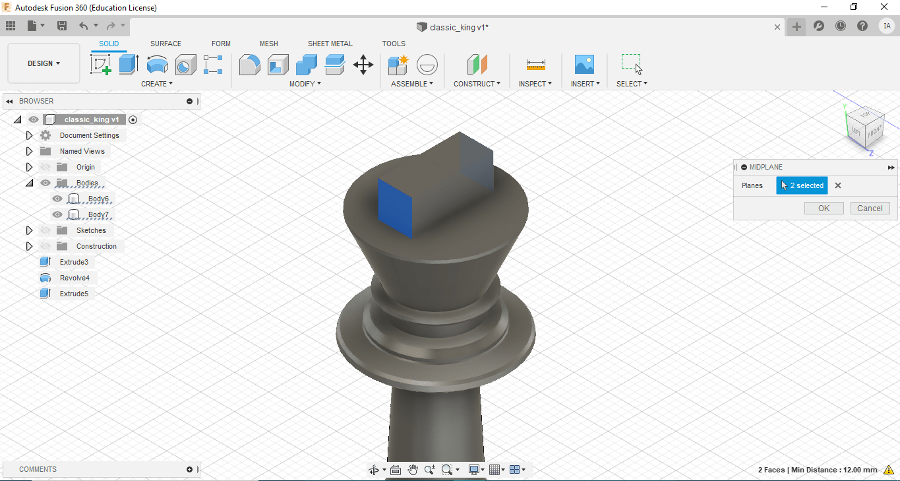Viewport: 900px width, 481px height.
Task: Expand the Named Views node
Action: click(x=29, y=151)
